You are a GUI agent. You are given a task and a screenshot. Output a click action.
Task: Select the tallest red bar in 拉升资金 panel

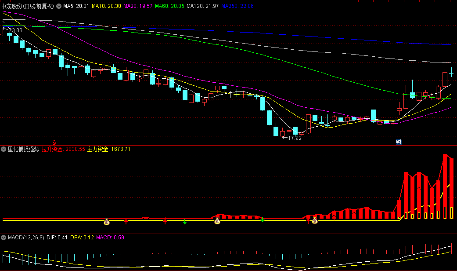point(445,187)
